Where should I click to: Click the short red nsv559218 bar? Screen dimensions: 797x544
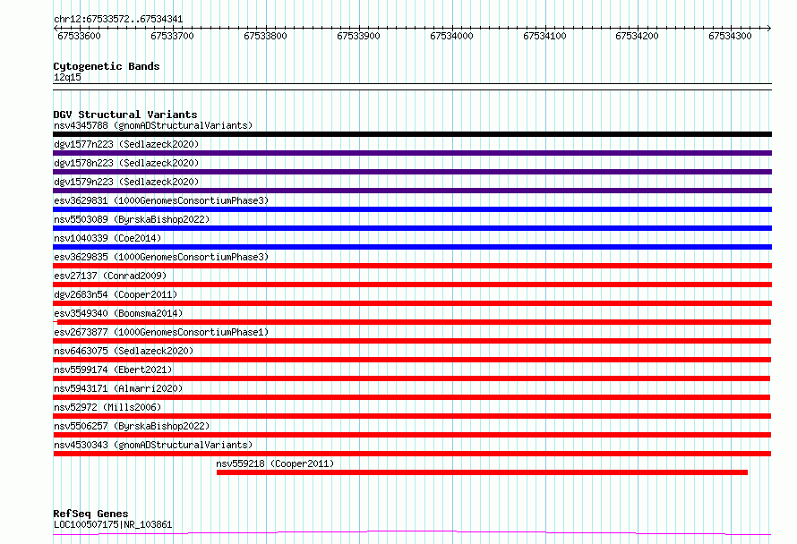pos(482,472)
